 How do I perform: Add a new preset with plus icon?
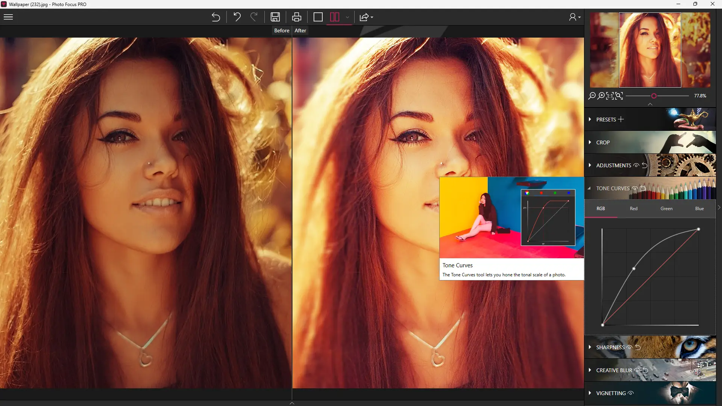[x=621, y=119]
